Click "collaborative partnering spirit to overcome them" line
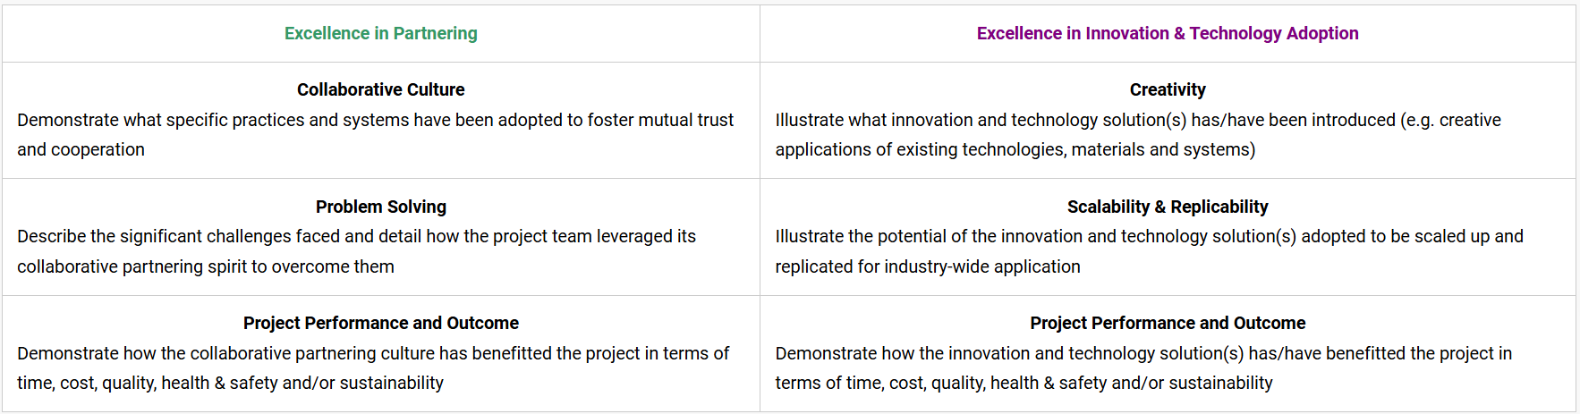 click(205, 266)
